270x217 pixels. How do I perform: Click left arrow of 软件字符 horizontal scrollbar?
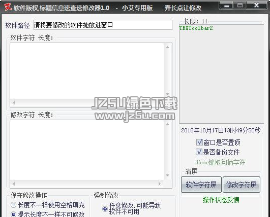(x=14, y=103)
